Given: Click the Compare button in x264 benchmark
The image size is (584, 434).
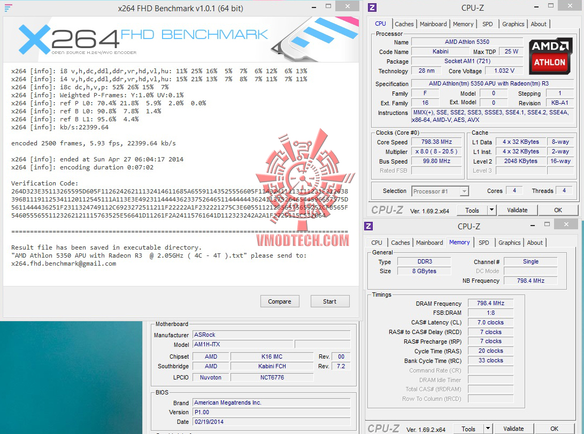Looking at the screenshot, I should [x=280, y=301].
